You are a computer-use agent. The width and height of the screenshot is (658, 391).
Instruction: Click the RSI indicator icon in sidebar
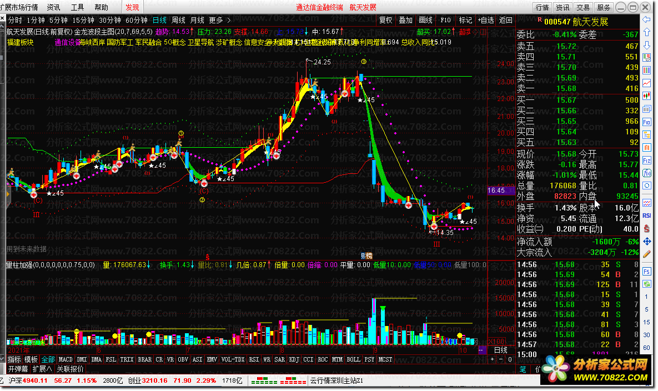(x=647, y=215)
